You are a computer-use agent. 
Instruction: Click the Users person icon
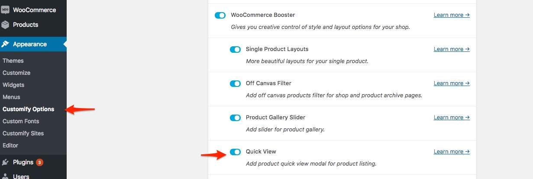(x=5, y=176)
